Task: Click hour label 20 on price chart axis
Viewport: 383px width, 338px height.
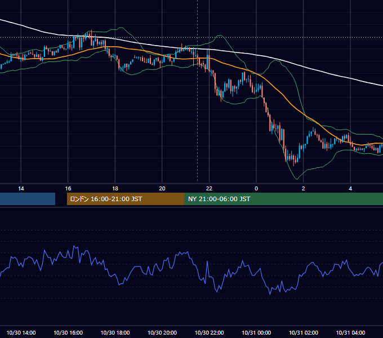Action: pos(162,189)
